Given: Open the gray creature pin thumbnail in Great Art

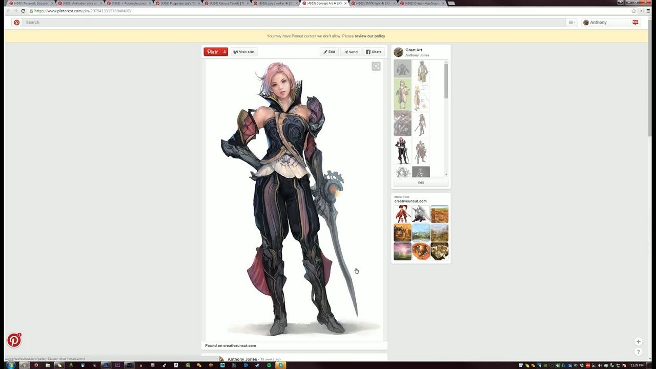Looking at the screenshot, I should (402, 69).
